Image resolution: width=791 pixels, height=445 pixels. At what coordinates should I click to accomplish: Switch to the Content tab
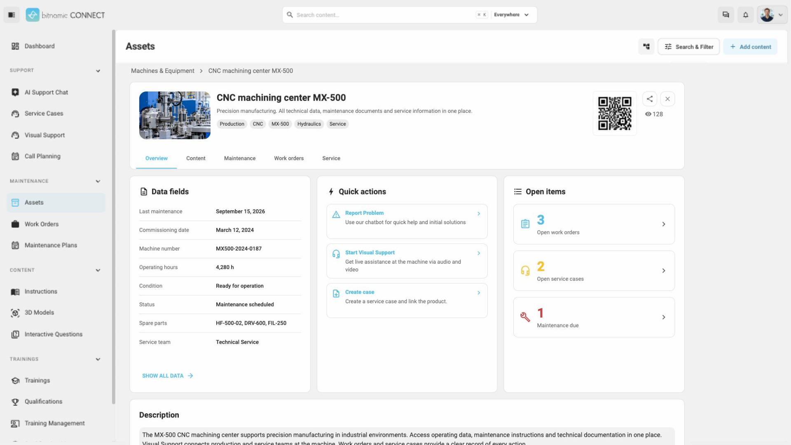click(196, 158)
